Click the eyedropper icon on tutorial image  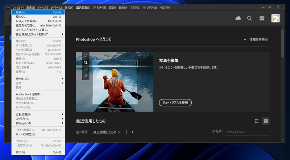point(86,76)
